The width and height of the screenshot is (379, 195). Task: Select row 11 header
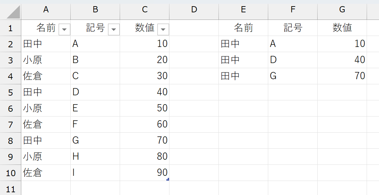[x=10, y=188]
